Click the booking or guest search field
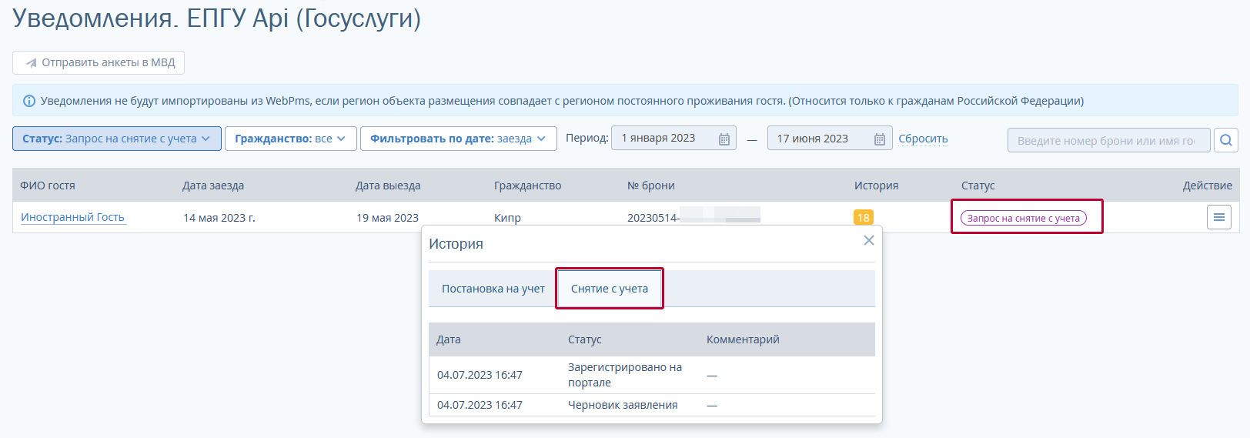 [x=1107, y=140]
